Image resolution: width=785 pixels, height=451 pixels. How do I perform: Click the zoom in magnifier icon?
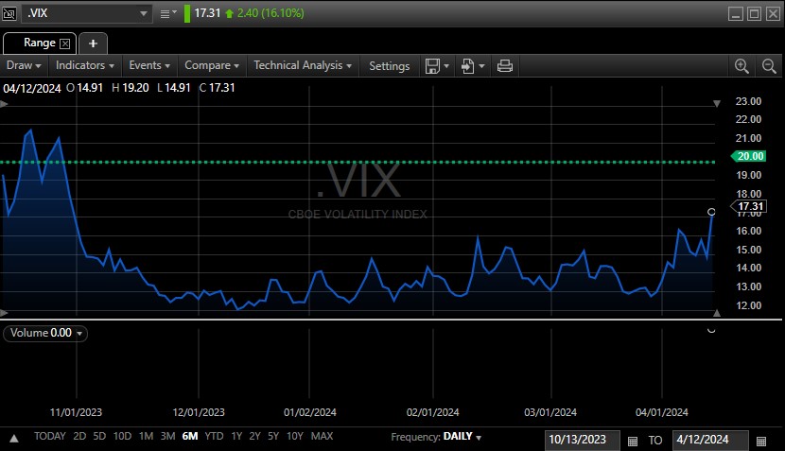[x=741, y=65]
